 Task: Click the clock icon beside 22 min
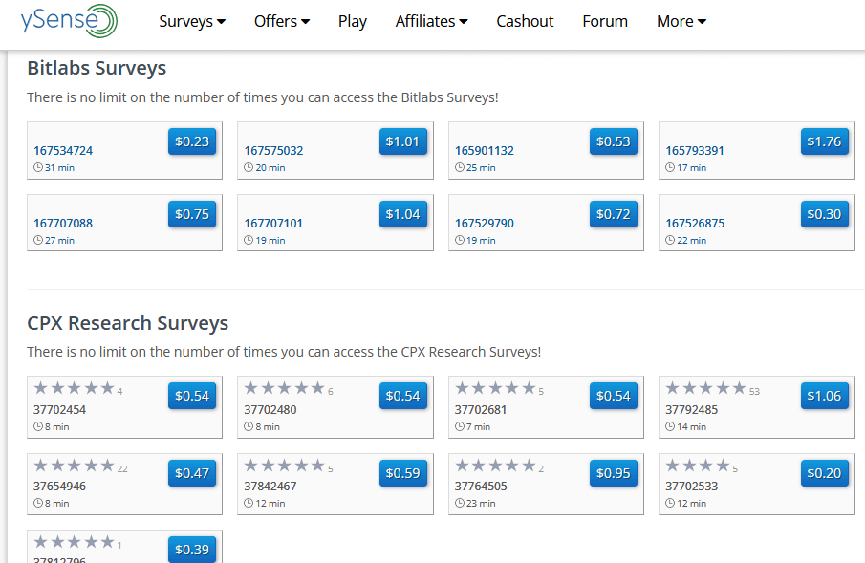coord(670,240)
